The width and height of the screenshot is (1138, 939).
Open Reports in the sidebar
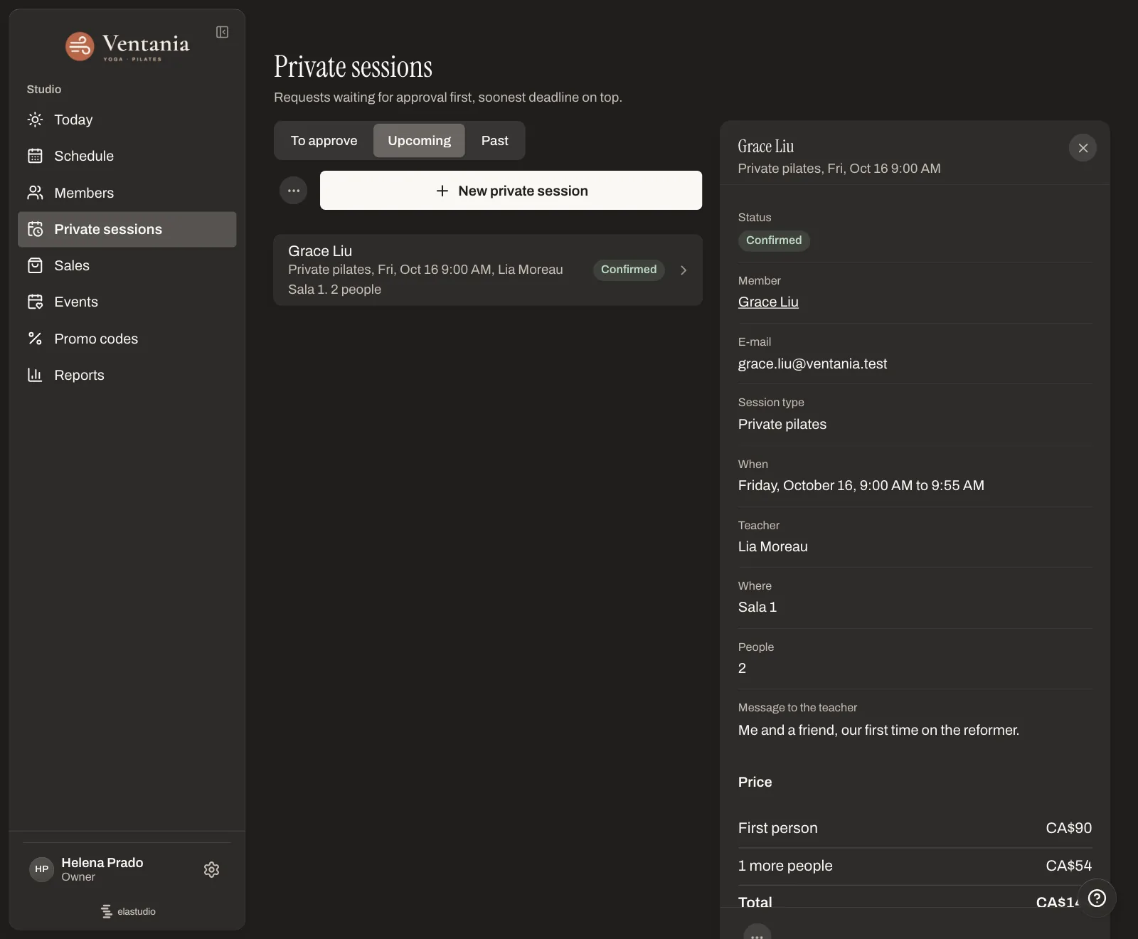click(x=127, y=375)
